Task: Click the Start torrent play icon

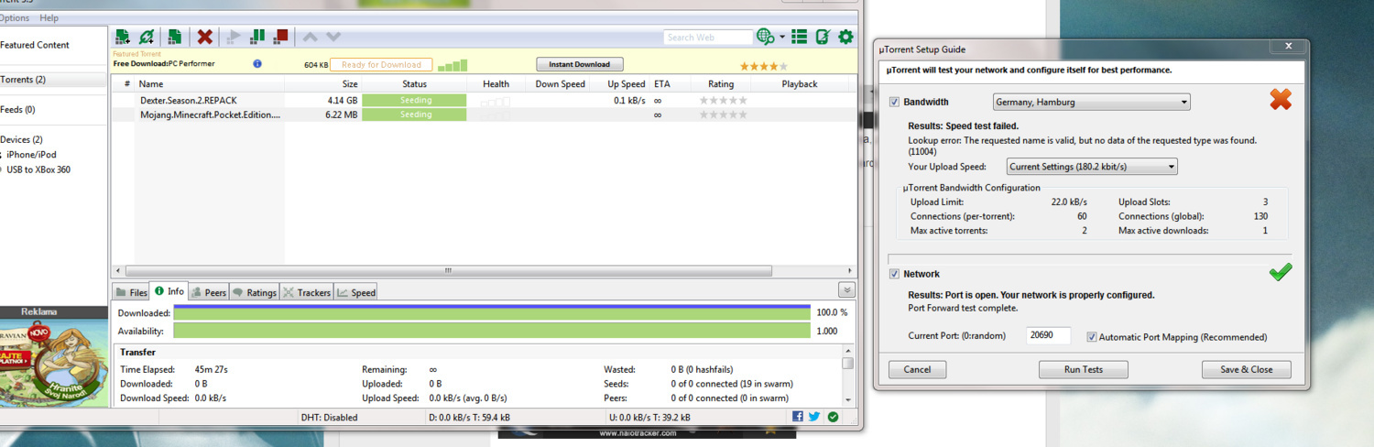Action: [x=234, y=37]
